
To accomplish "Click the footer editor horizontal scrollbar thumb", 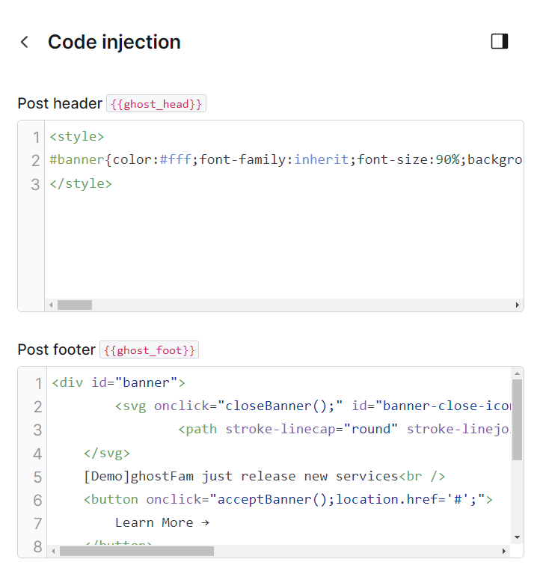I will [137, 552].
